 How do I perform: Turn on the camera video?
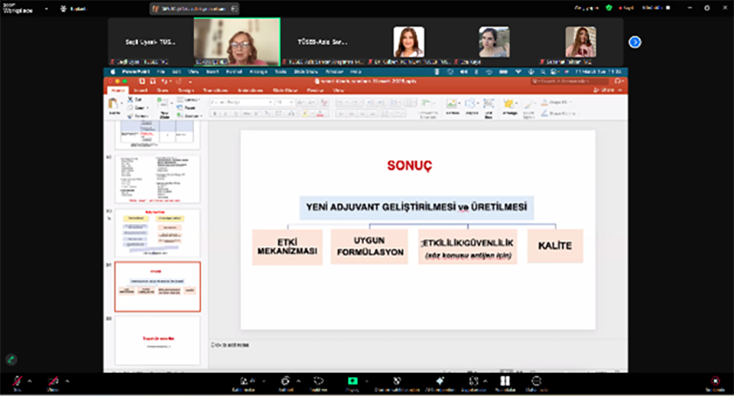tap(54, 380)
